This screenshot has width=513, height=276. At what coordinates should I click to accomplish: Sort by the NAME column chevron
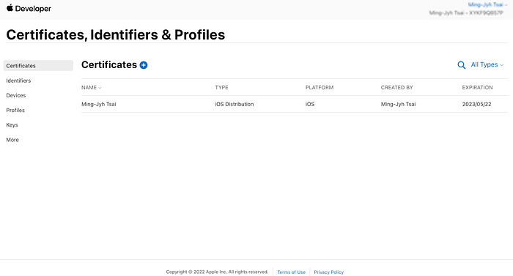point(100,88)
